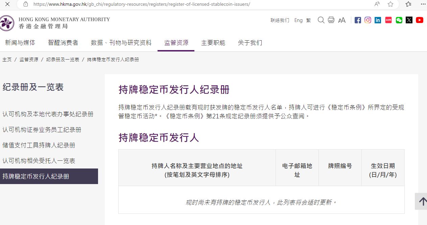
Task: Click the 监管资源 breadcrumb link
Action: [29, 60]
